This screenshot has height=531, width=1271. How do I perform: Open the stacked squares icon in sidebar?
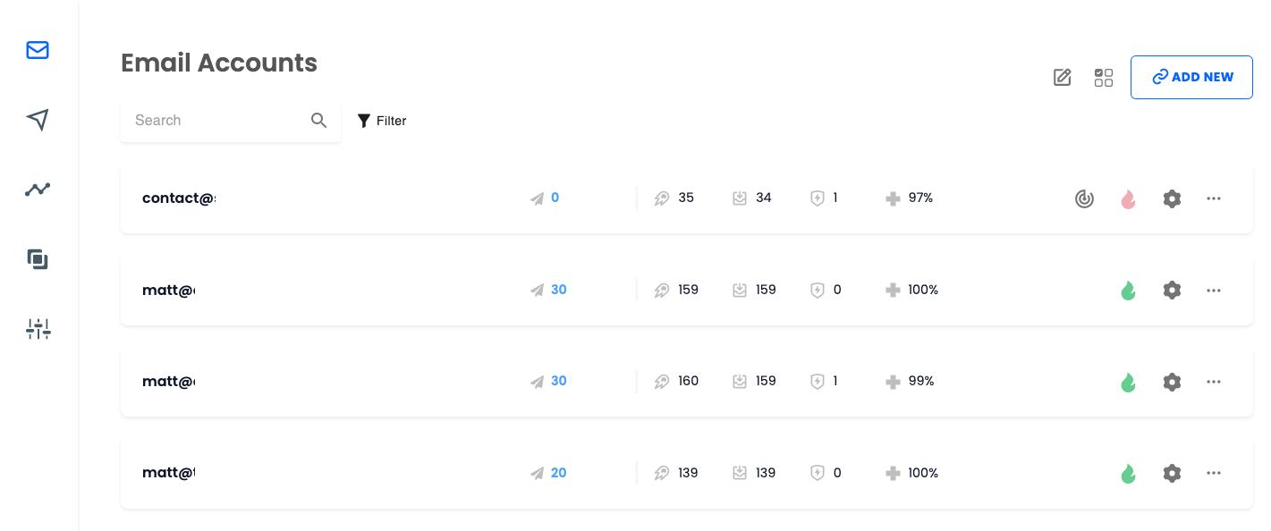point(38,259)
